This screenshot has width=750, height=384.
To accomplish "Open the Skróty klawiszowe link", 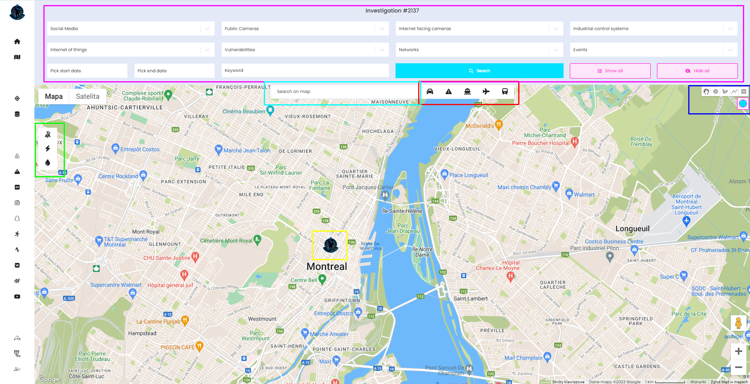I will click(568, 382).
